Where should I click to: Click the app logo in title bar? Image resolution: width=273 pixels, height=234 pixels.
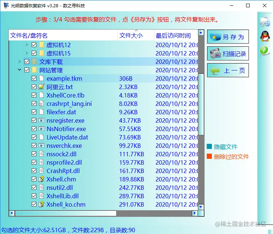6,5
